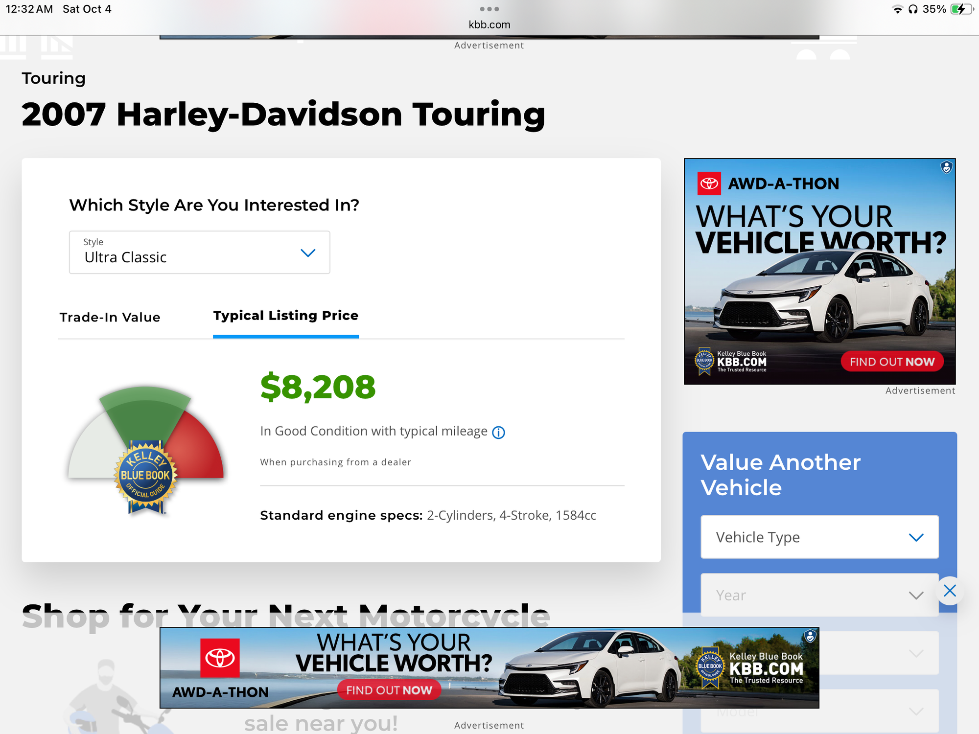Click the Toyota logo in the bottom banner
This screenshot has height=734, width=979.
click(x=220, y=658)
